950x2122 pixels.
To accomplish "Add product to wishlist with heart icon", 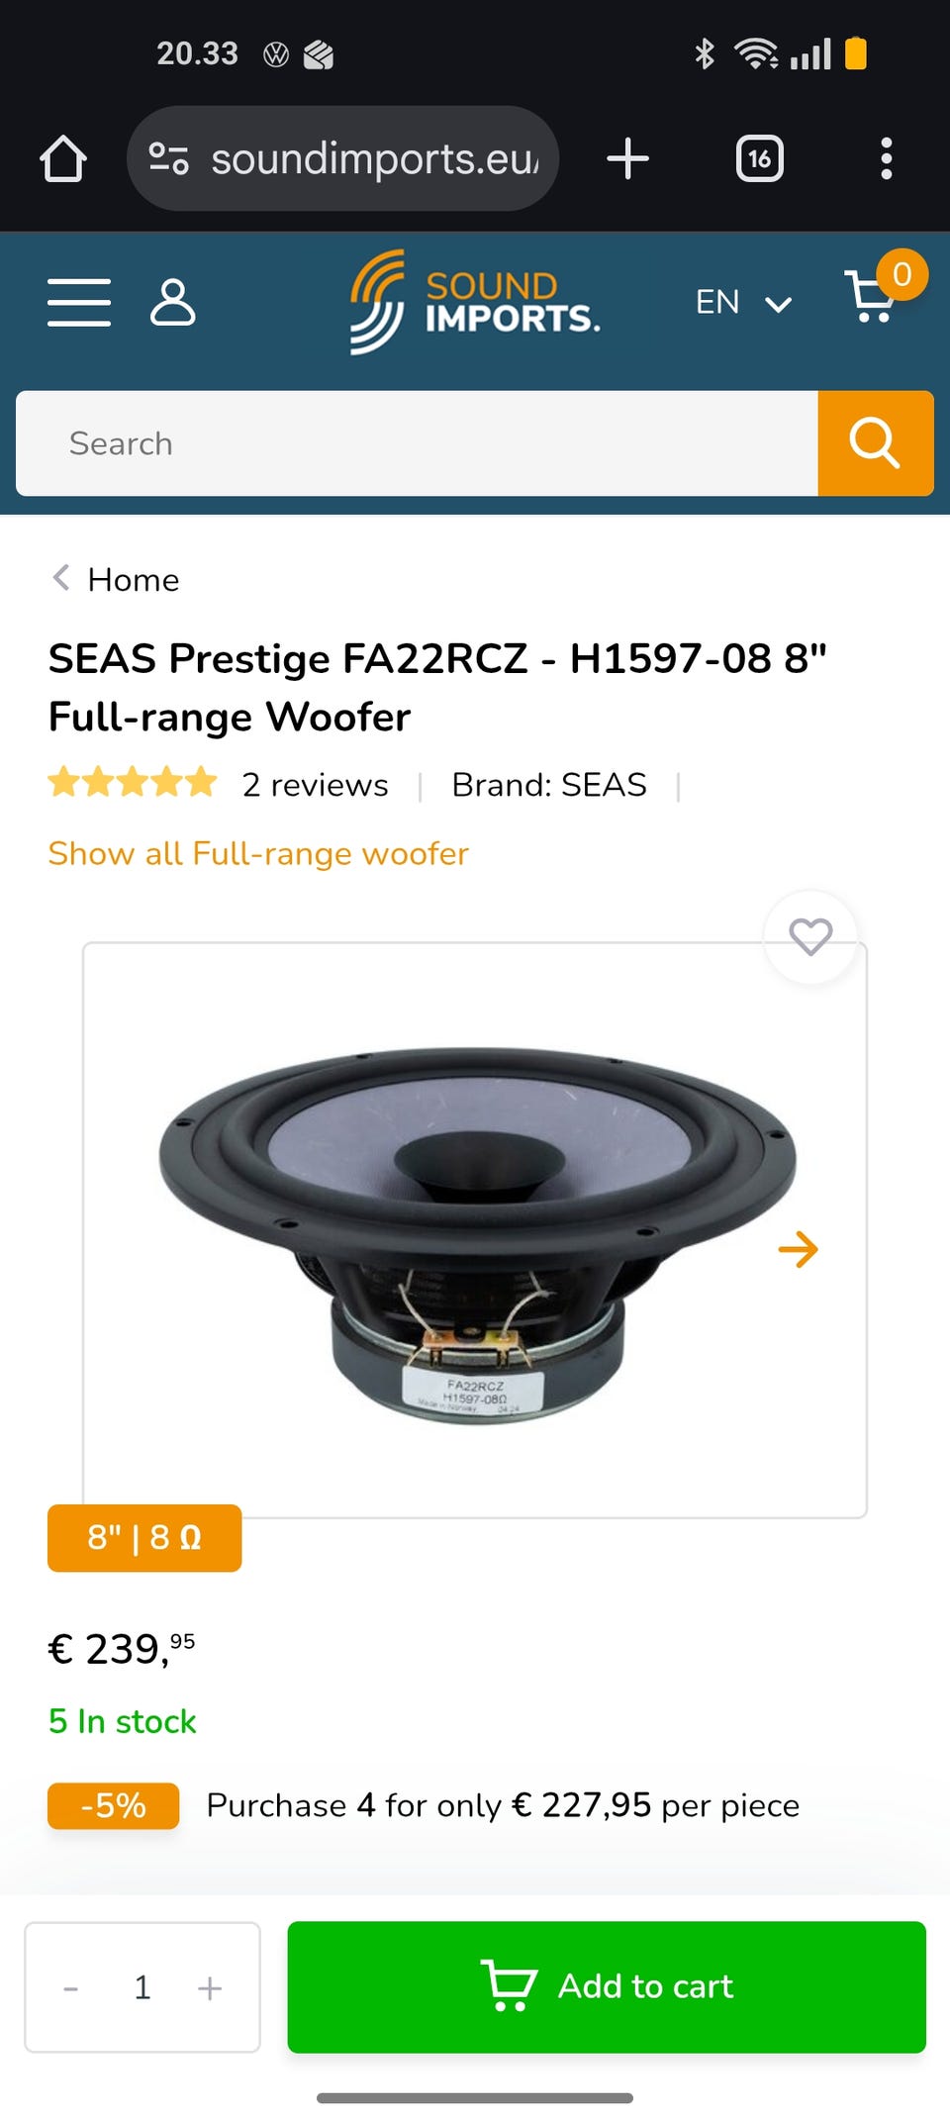I will pyautogui.click(x=810, y=936).
